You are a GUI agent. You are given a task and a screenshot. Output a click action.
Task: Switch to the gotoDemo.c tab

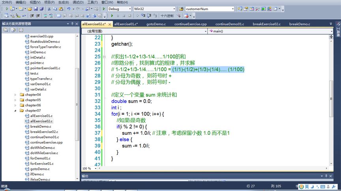point(156,24)
